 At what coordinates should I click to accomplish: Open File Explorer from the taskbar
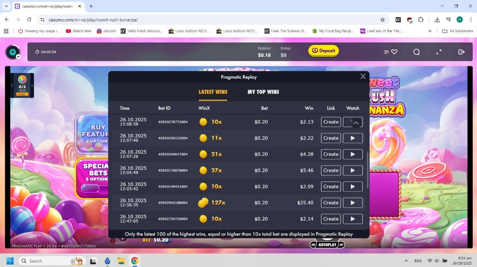coord(121,261)
